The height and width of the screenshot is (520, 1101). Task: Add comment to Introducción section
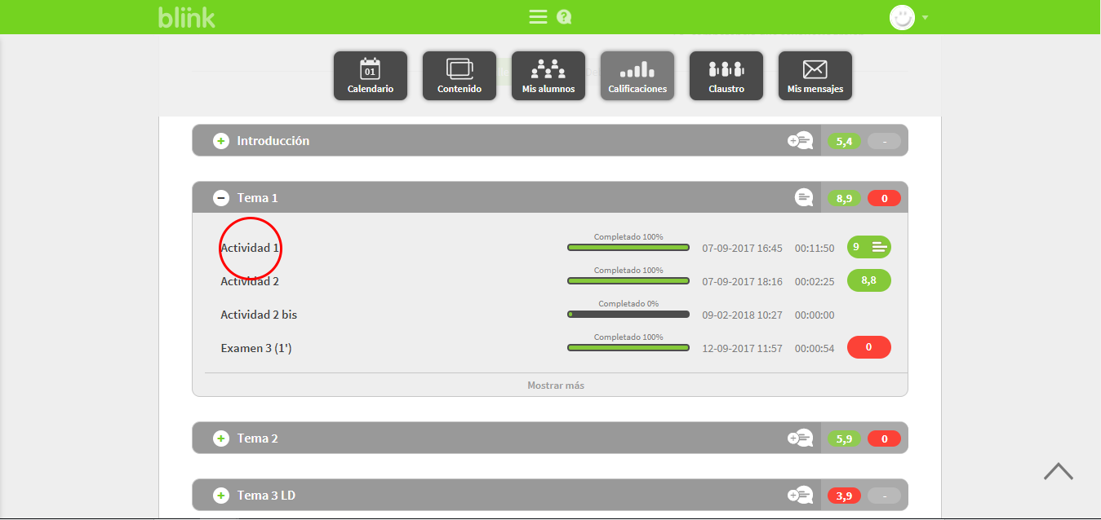point(801,141)
